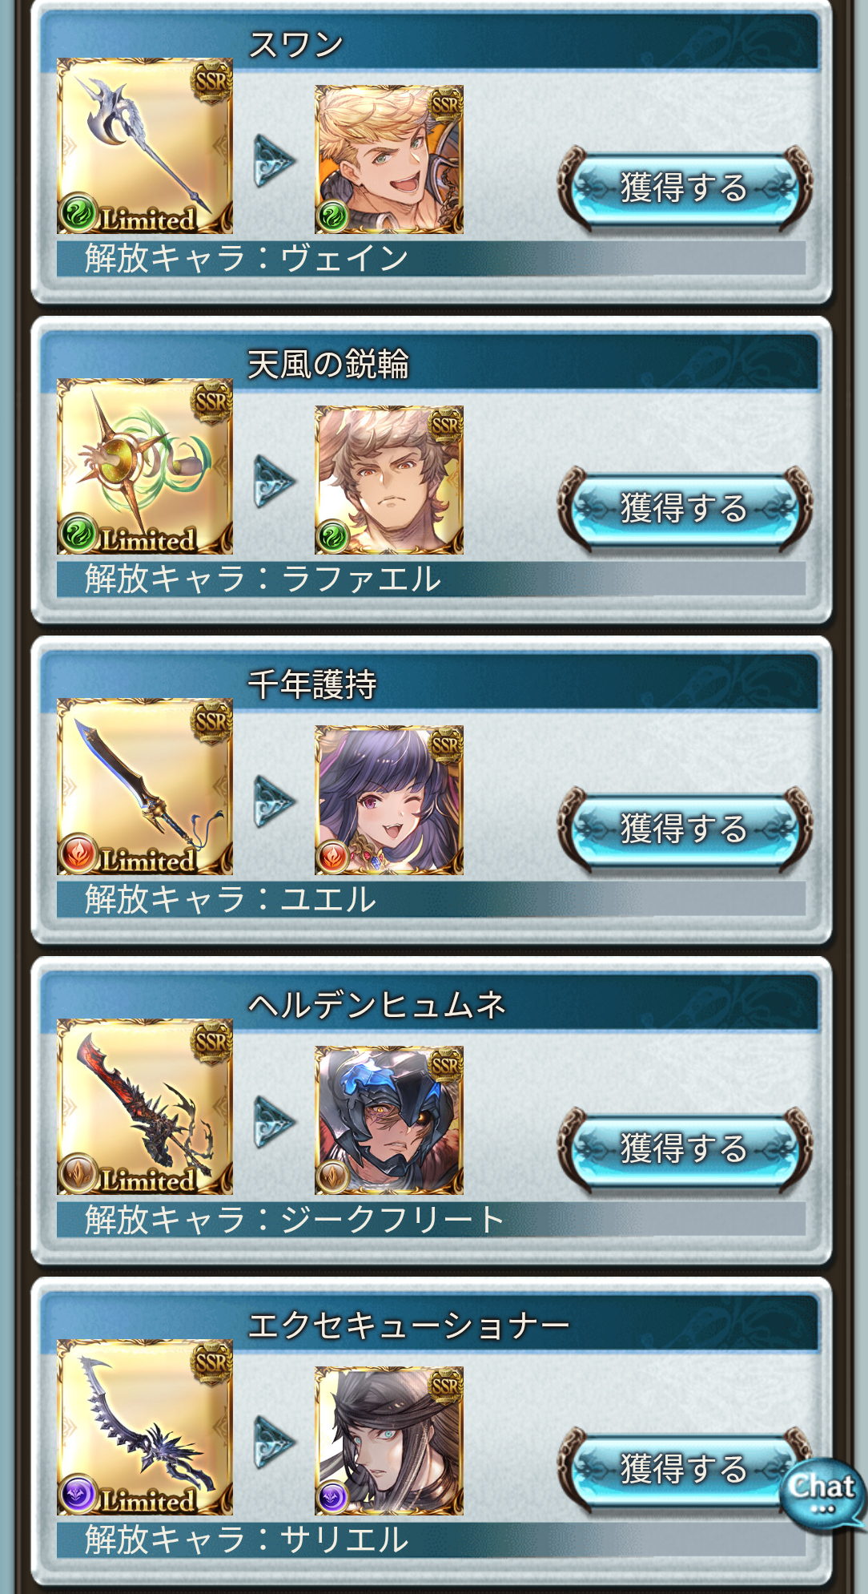
Task: Tap the ヘルデンヒュムネ weapon icon
Action: (145, 1107)
